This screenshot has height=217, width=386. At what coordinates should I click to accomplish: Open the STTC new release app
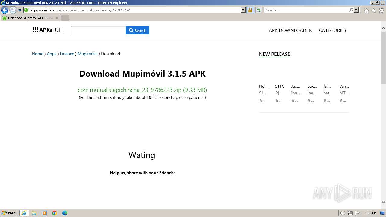click(280, 86)
